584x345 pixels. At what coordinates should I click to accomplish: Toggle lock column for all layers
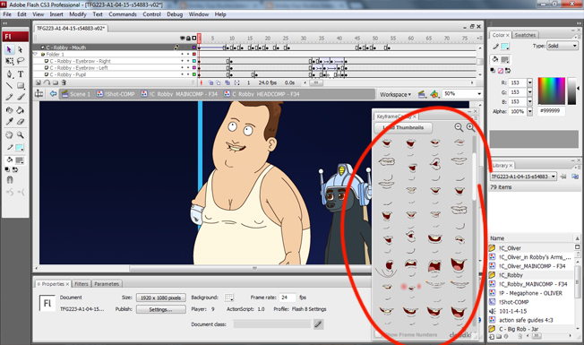[x=188, y=38]
